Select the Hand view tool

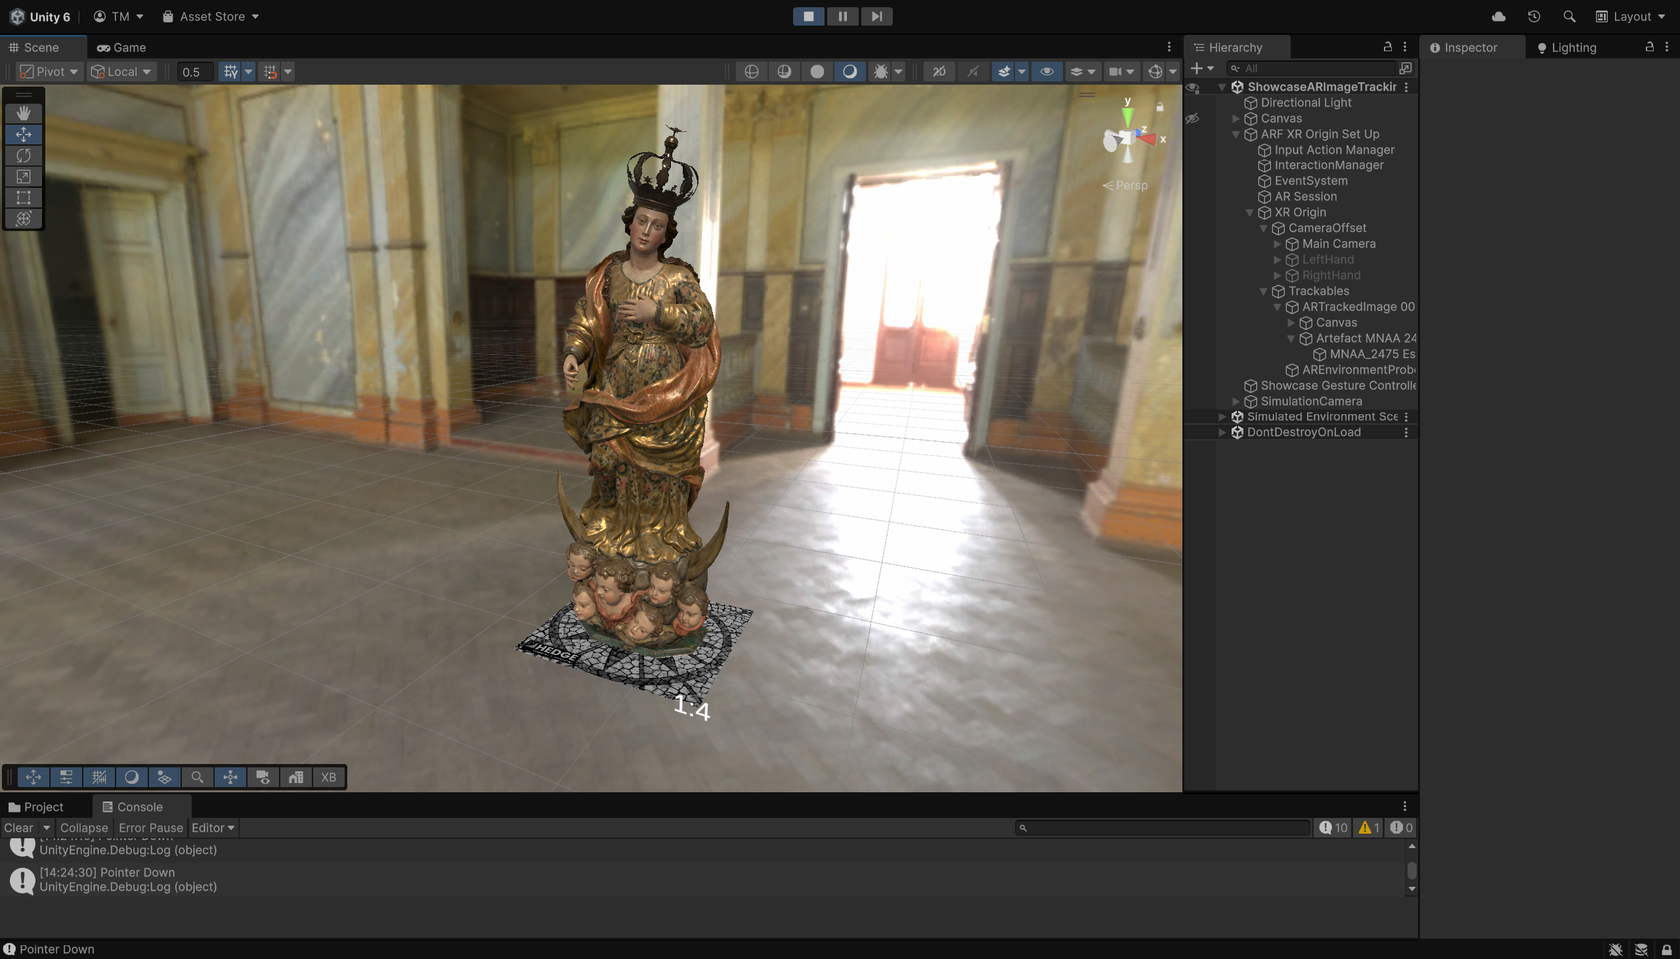[x=24, y=114]
